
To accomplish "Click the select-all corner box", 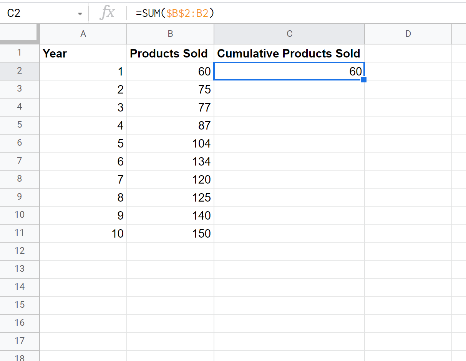I will [x=19, y=34].
